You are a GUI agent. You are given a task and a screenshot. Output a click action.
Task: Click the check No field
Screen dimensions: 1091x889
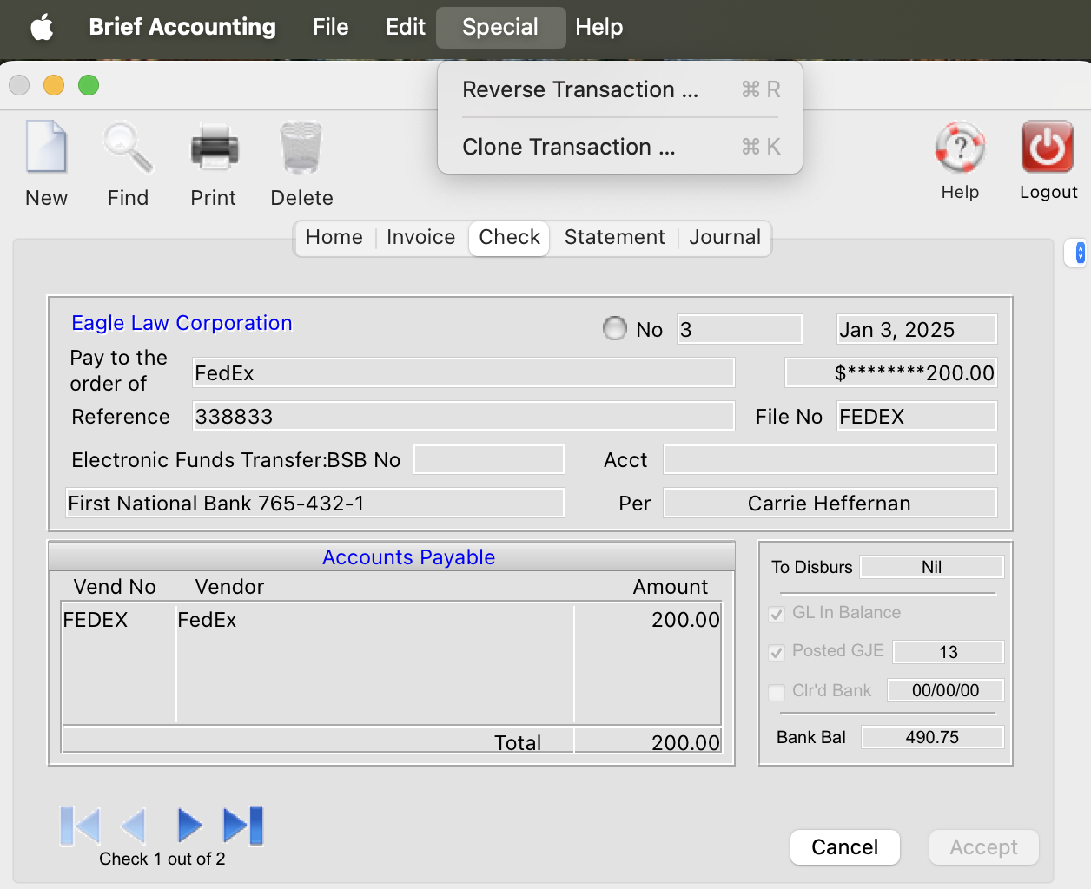(x=739, y=329)
